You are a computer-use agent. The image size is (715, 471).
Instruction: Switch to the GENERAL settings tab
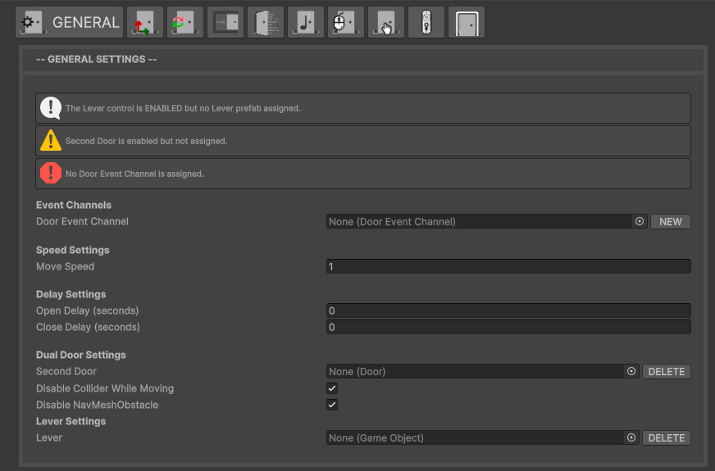70,23
